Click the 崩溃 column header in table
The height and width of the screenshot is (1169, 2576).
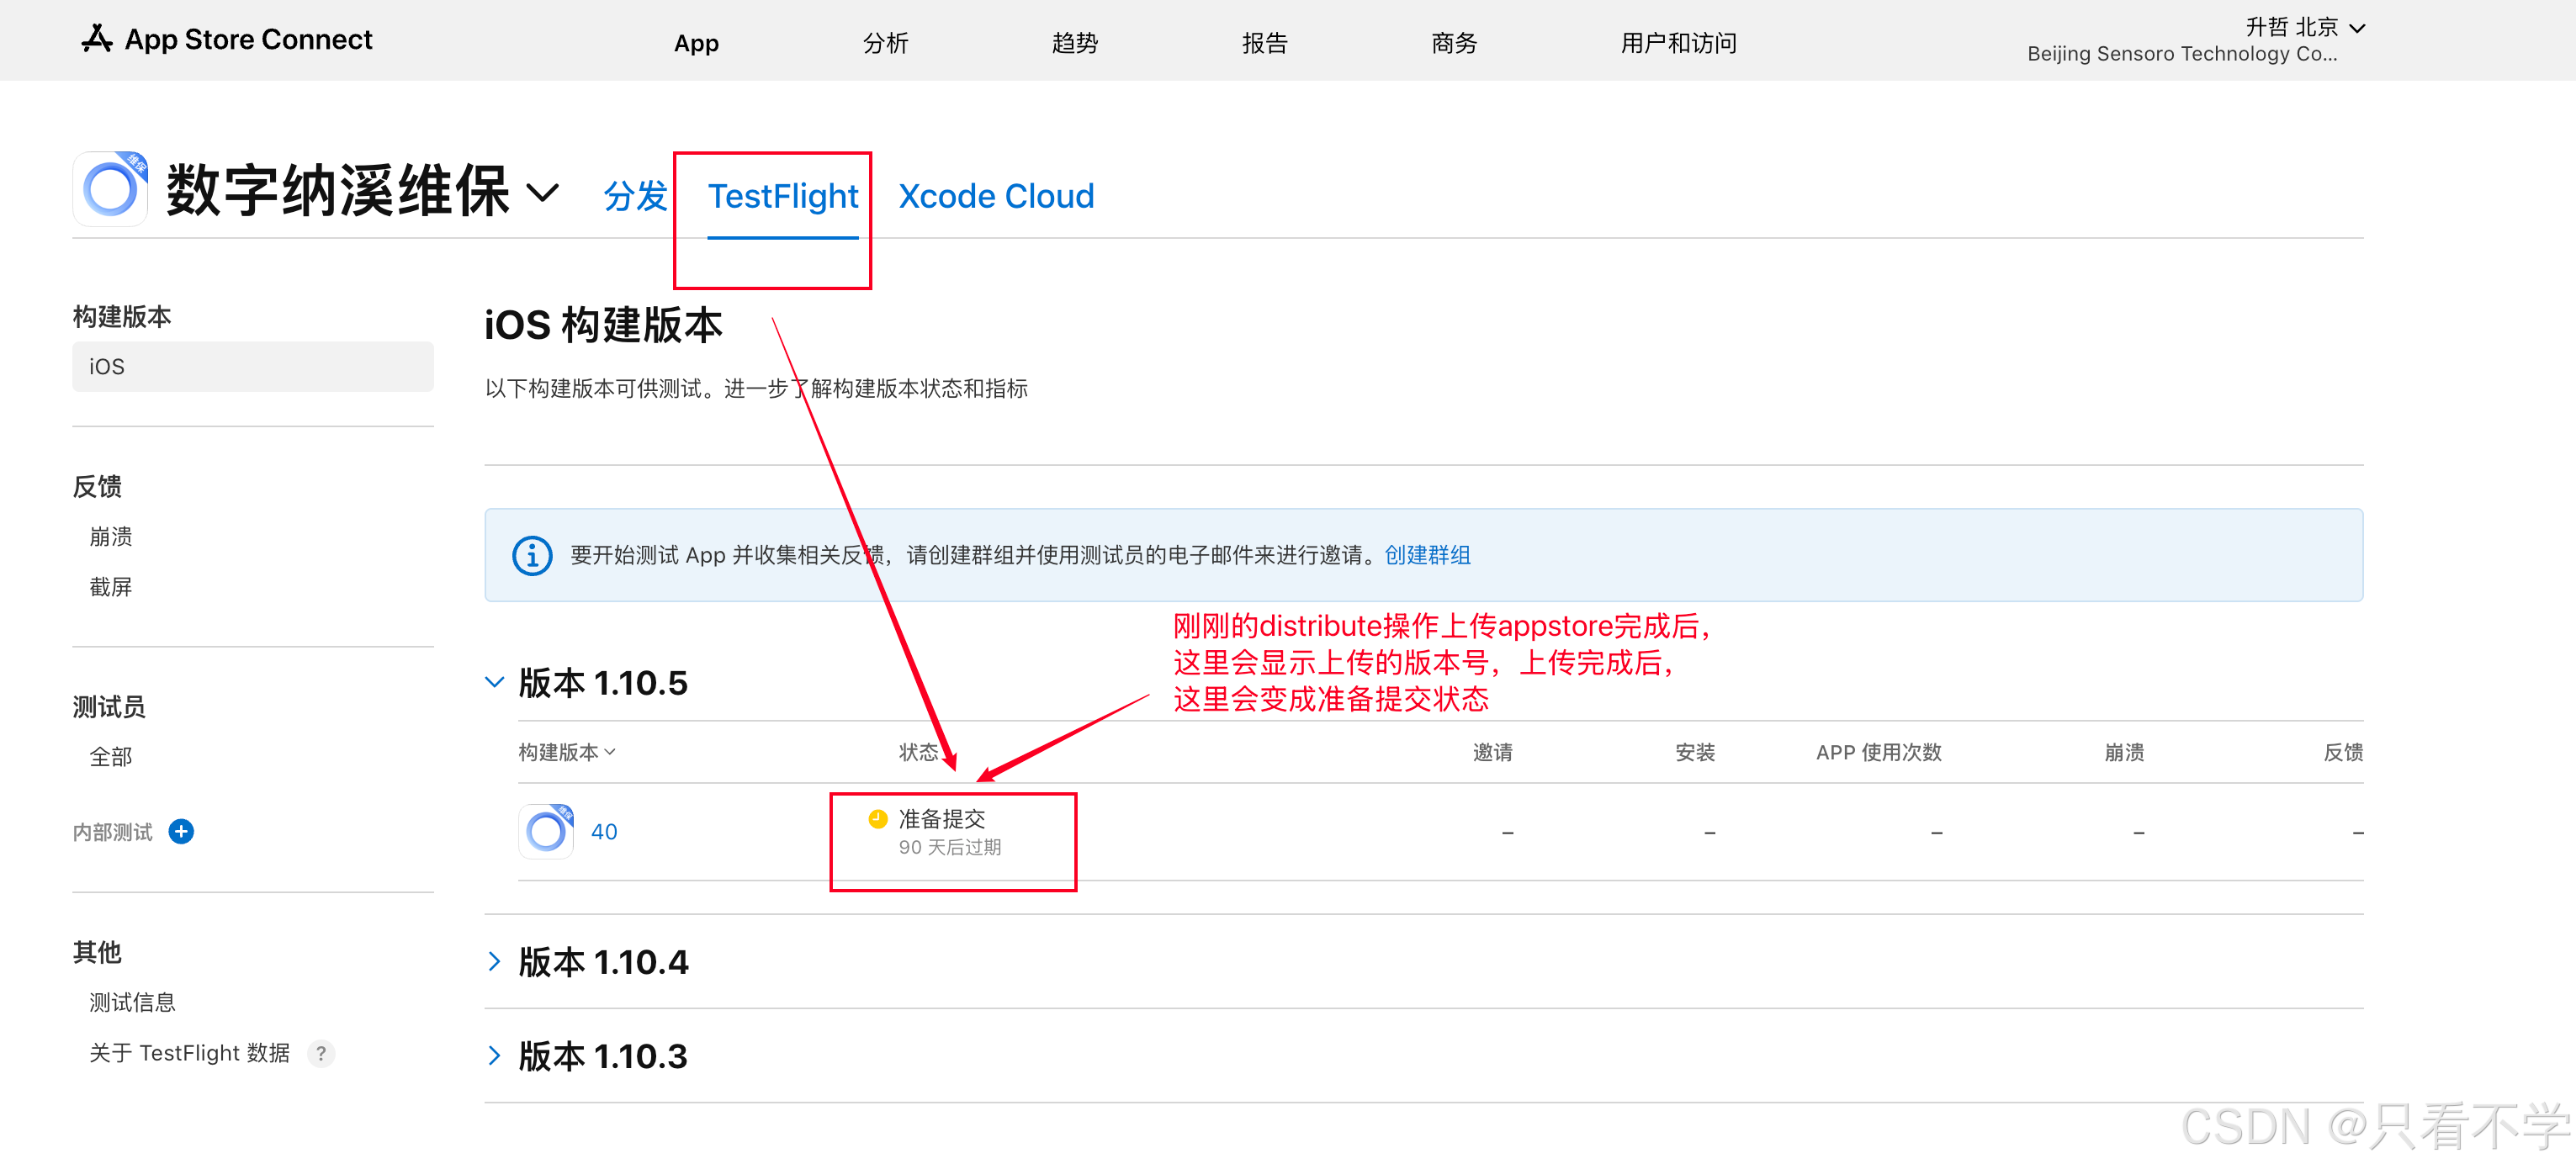[x=2124, y=752]
